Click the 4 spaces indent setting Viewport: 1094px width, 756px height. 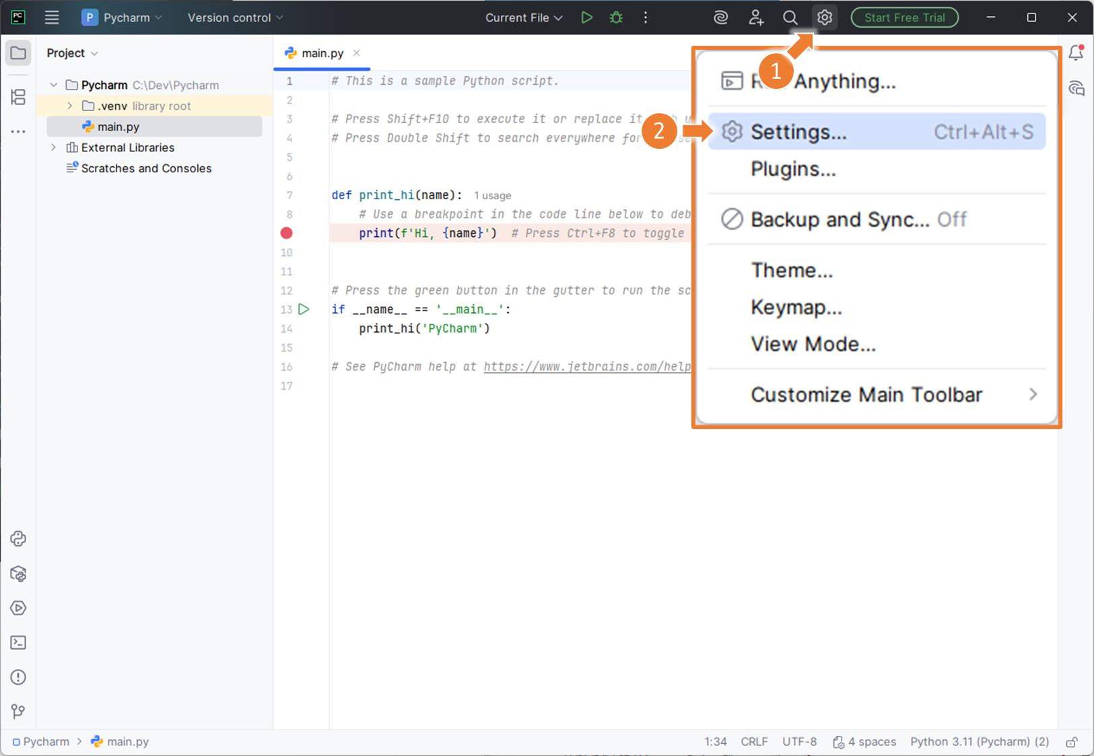point(864,742)
